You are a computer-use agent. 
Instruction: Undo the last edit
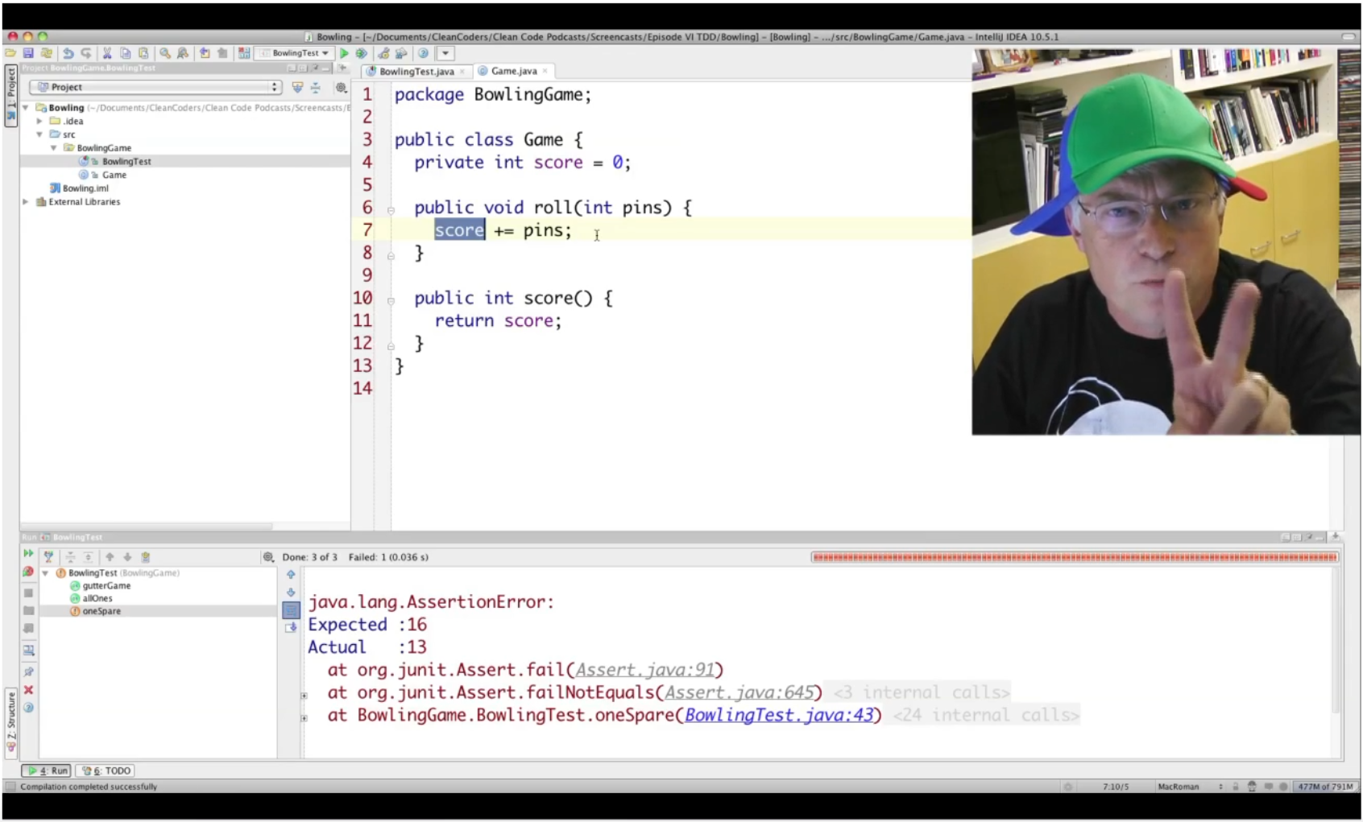tap(68, 53)
